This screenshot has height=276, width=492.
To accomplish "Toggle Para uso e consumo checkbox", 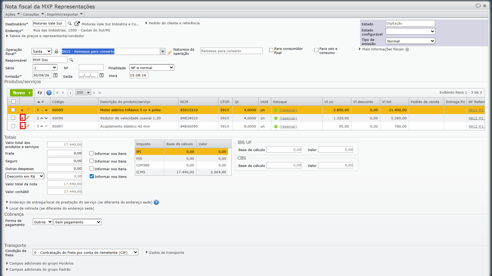I will coord(316,50).
